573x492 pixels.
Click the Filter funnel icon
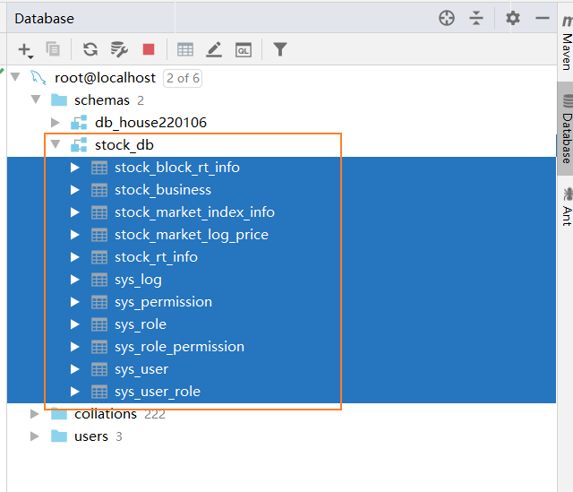[280, 49]
